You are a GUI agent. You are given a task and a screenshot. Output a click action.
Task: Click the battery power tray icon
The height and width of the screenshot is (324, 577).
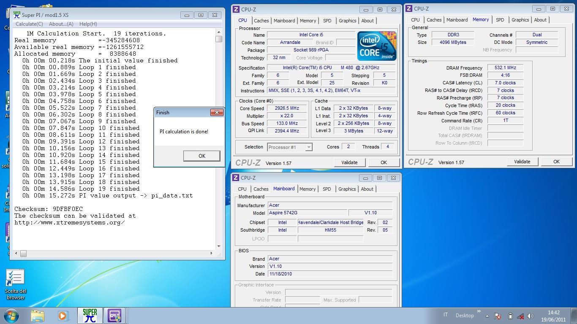510,316
